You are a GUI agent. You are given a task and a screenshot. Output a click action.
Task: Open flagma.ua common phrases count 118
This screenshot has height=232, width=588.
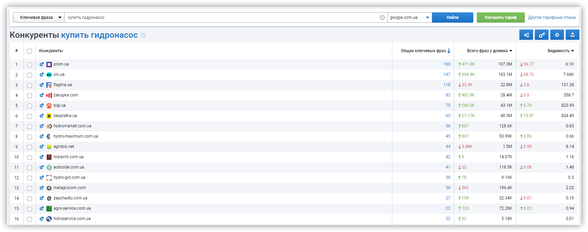click(x=447, y=85)
